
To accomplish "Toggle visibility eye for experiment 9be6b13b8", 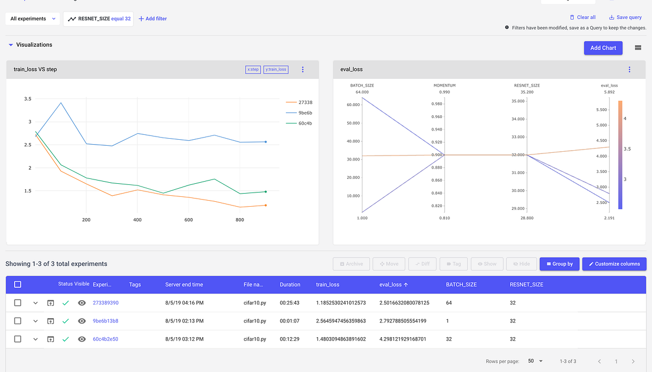I will tap(81, 321).
